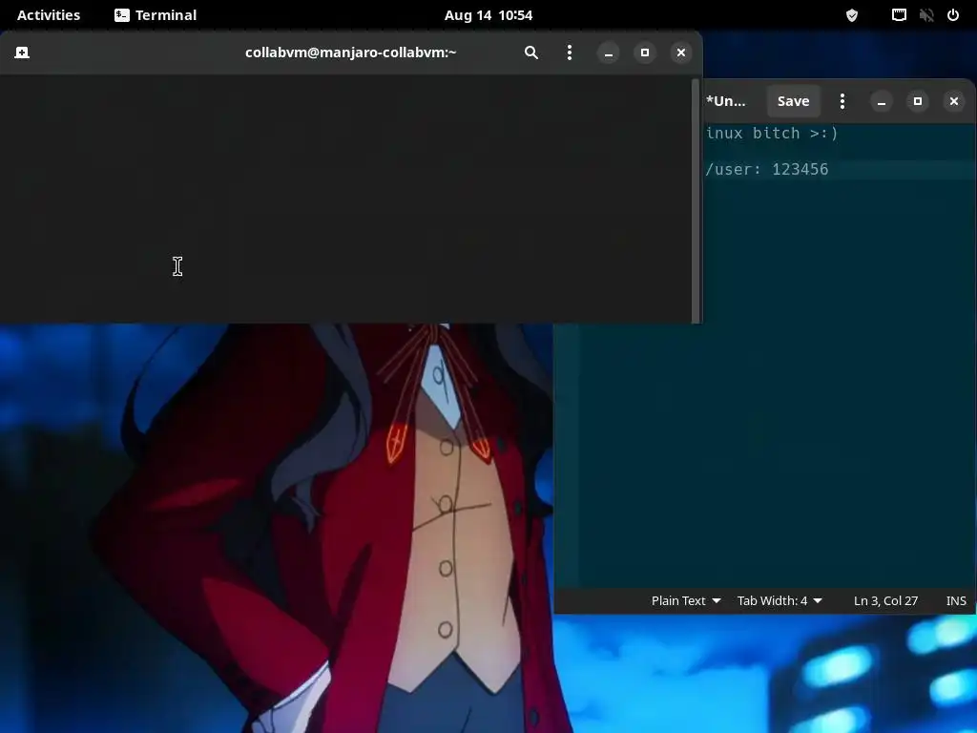Open a new terminal tab
The height and width of the screenshot is (733, 977).
coord(22,52)
